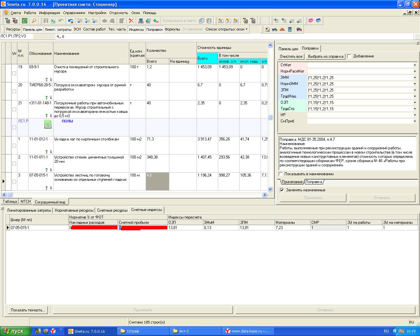This screenshot has height=336, width=420.
Task: Enable the Добавление checkbox
Action: (x=349, y=56)
